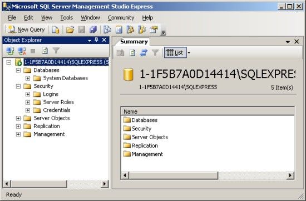Select Databases in Object Explorer tree

(46, 70)
